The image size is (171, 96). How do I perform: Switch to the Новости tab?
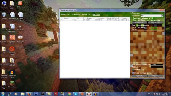(x=65, y=14)
